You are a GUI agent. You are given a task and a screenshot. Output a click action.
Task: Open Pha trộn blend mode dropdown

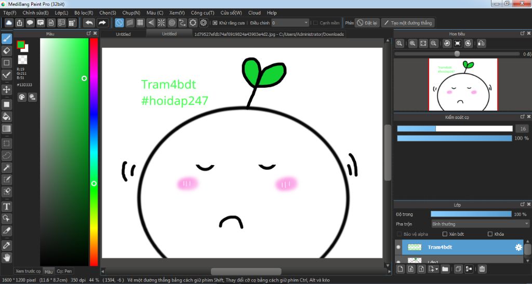(480, 224)
